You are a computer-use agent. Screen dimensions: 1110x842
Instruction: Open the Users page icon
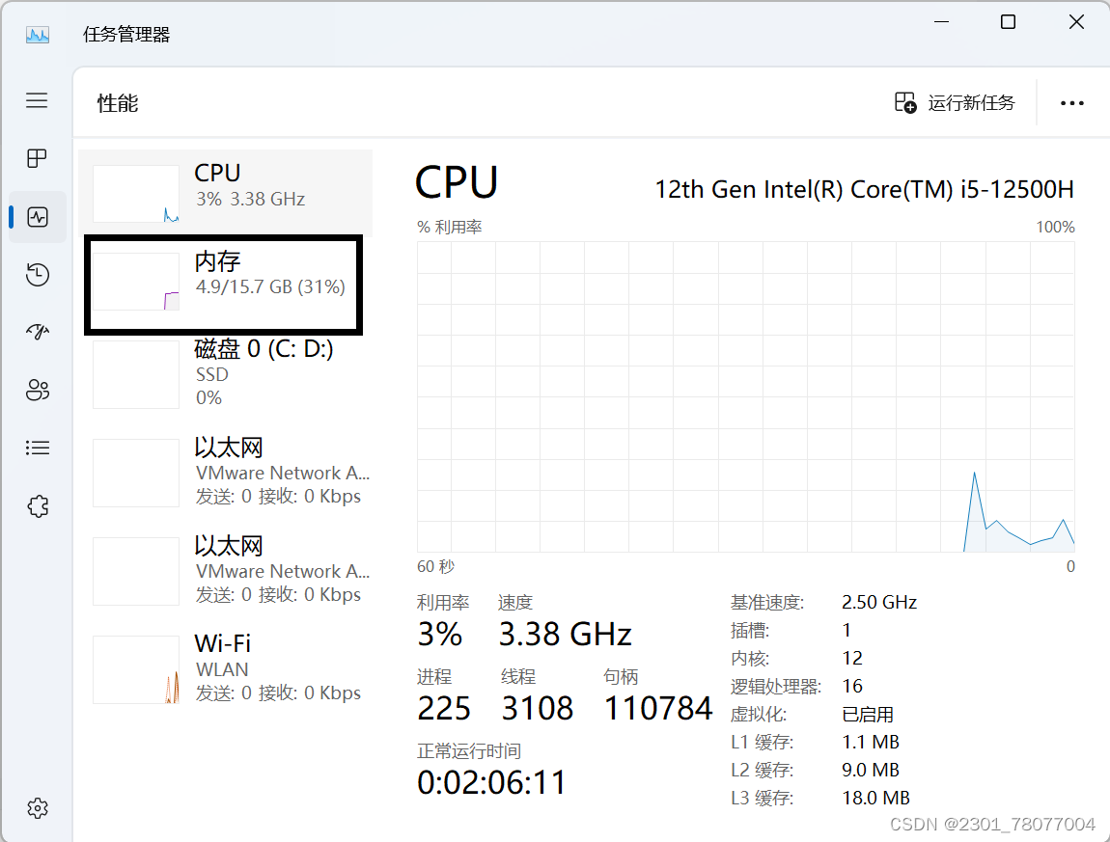[x=38, y=390]
